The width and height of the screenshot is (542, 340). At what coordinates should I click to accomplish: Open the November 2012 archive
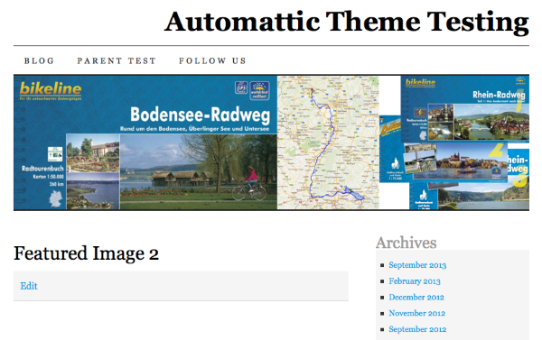(x=416, y=313)
